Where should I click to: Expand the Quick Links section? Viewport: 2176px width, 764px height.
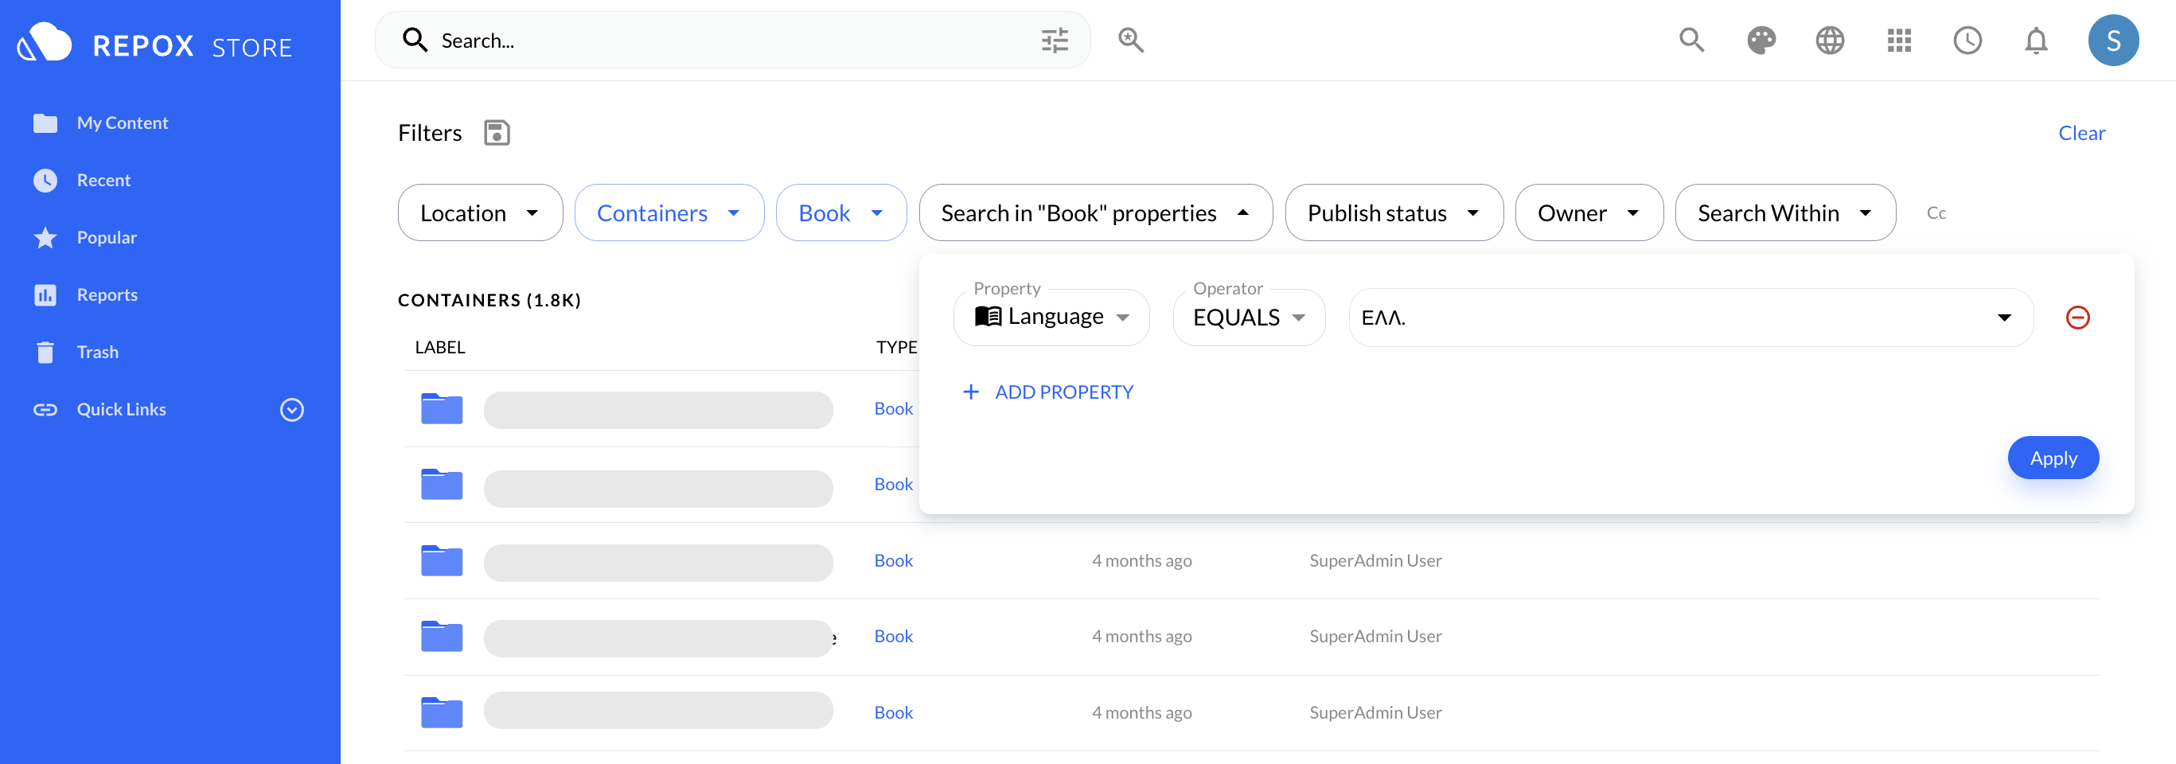point(291,409)
